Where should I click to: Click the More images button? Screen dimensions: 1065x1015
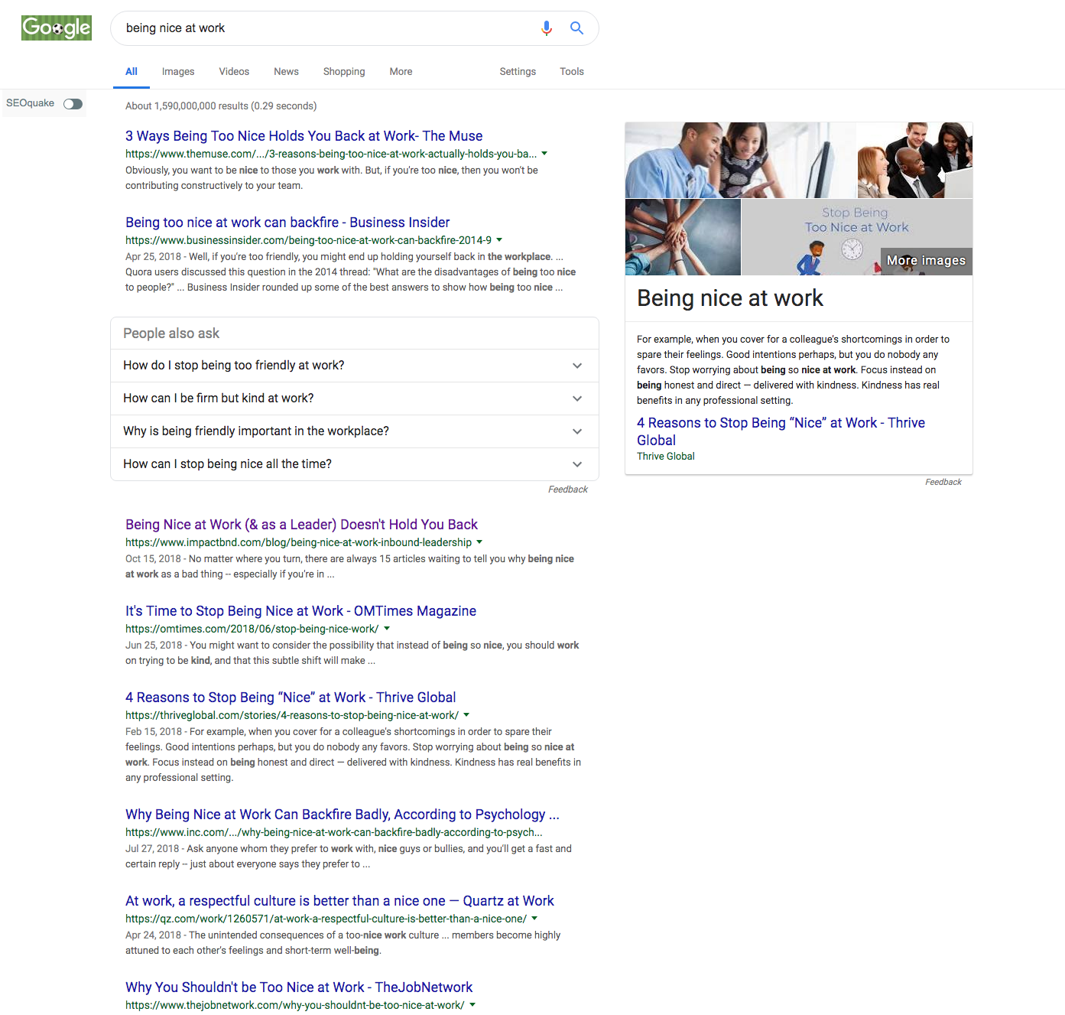point(926,261)
